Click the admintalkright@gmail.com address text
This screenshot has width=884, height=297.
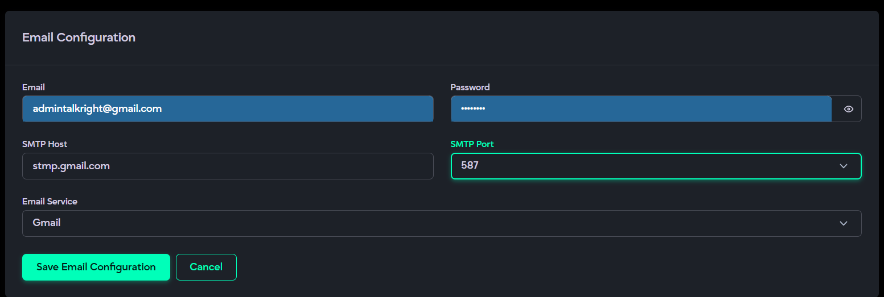(x=97, y=108)
